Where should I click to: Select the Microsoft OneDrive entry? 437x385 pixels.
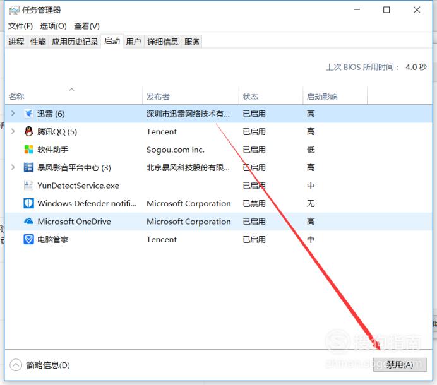point(74,222)
